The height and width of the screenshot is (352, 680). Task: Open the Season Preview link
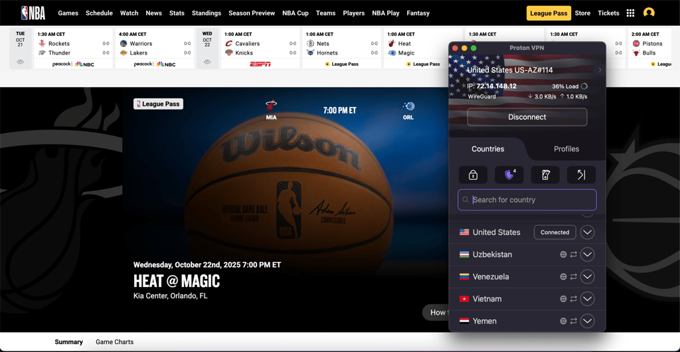coord(252,13)
